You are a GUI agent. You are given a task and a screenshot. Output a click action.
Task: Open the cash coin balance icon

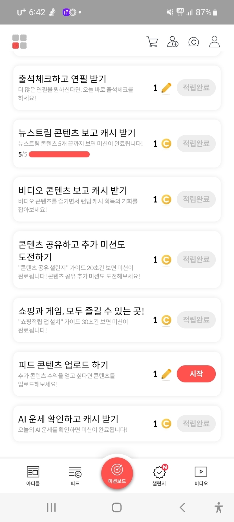(x=194, y=42)
